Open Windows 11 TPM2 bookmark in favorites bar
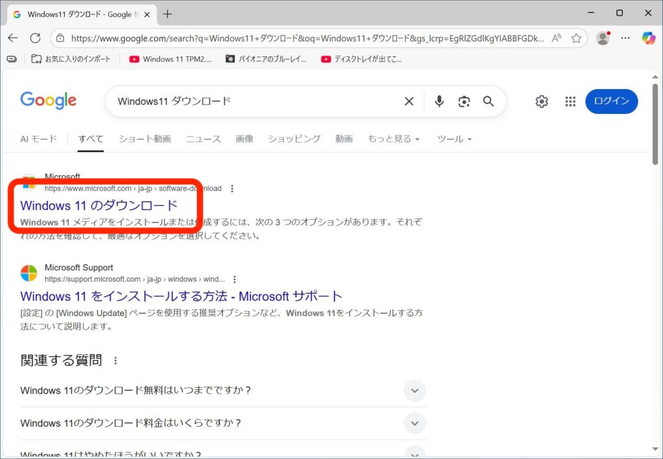The width and height of the screenshot is (663, 459). pos(171,59)
